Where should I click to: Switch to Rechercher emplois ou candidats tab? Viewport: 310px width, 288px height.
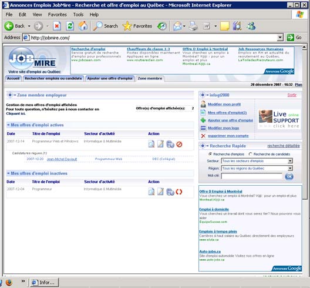click(53, 79)
